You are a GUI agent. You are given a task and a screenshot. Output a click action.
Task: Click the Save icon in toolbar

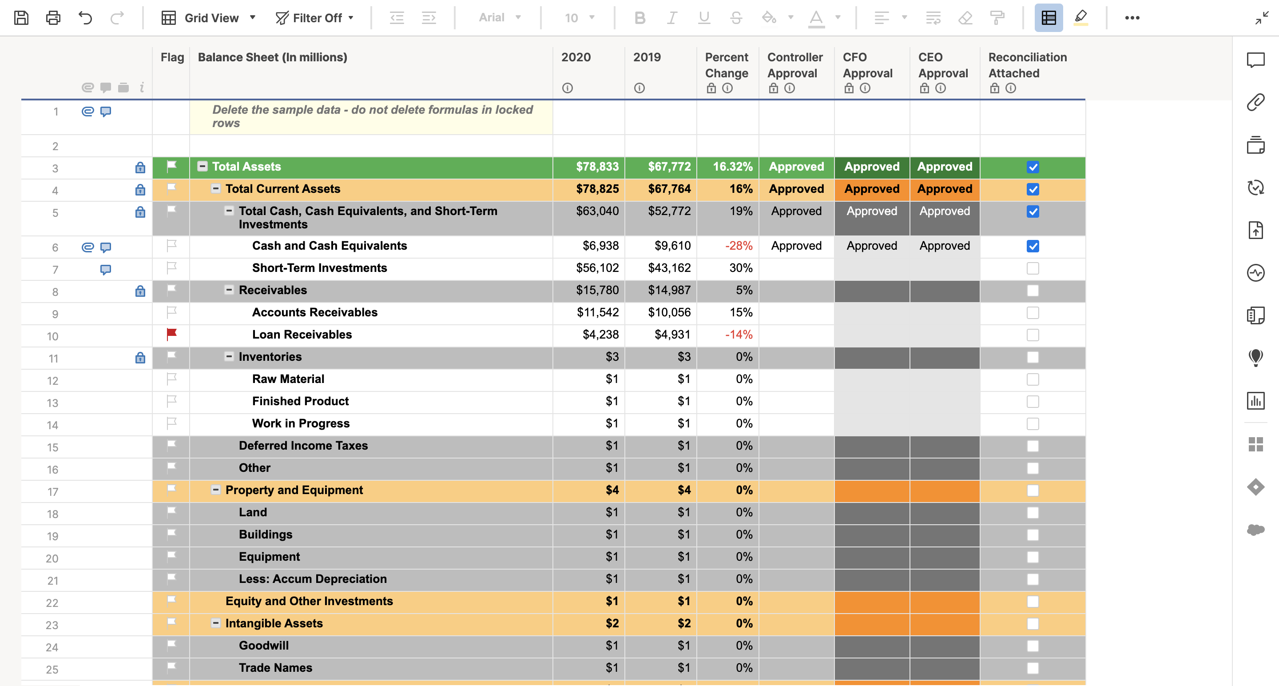tap(21, 18)
